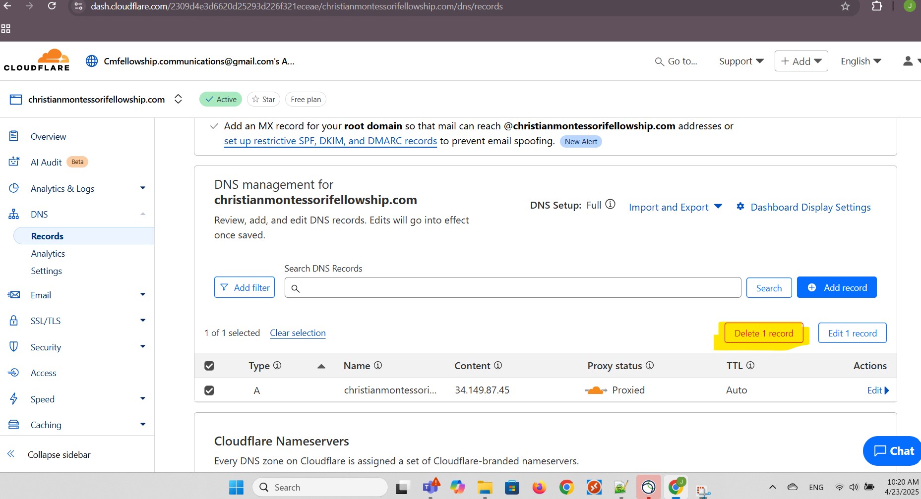This screenshot has height=499, width=921.
Task: Click the Dashboard Display Settings gear
Action: click(740, 206)
